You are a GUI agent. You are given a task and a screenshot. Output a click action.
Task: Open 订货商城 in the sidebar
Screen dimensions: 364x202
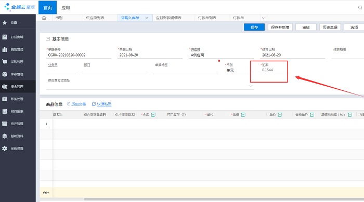(18, 37)
